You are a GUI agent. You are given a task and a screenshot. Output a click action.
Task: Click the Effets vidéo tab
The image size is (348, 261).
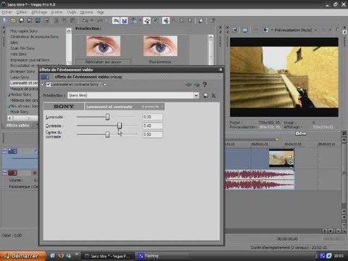click(x=17, y=125)
